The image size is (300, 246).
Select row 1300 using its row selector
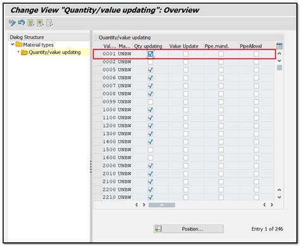(97, 134)
